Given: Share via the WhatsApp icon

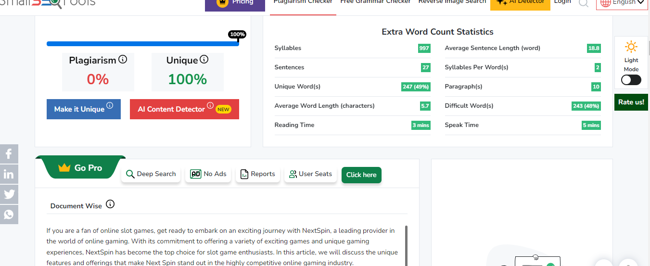Looking at the screenshot, I should (x=9, y=215).
